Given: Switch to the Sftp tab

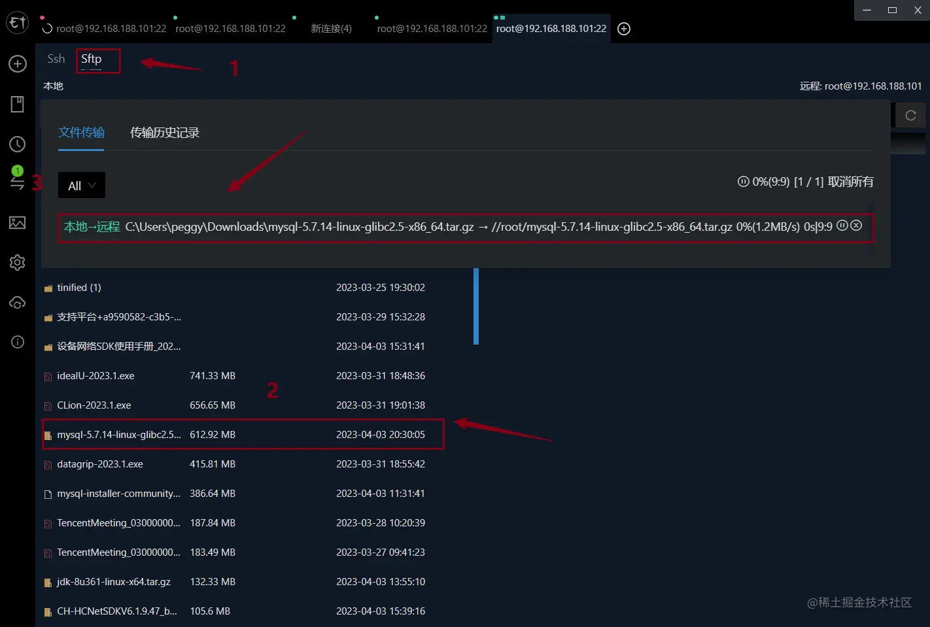Looking at the screenshot, I should (92, 59).
